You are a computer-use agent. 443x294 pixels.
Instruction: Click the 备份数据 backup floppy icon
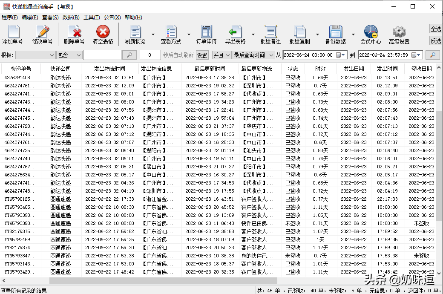click(x=335, y=34)
